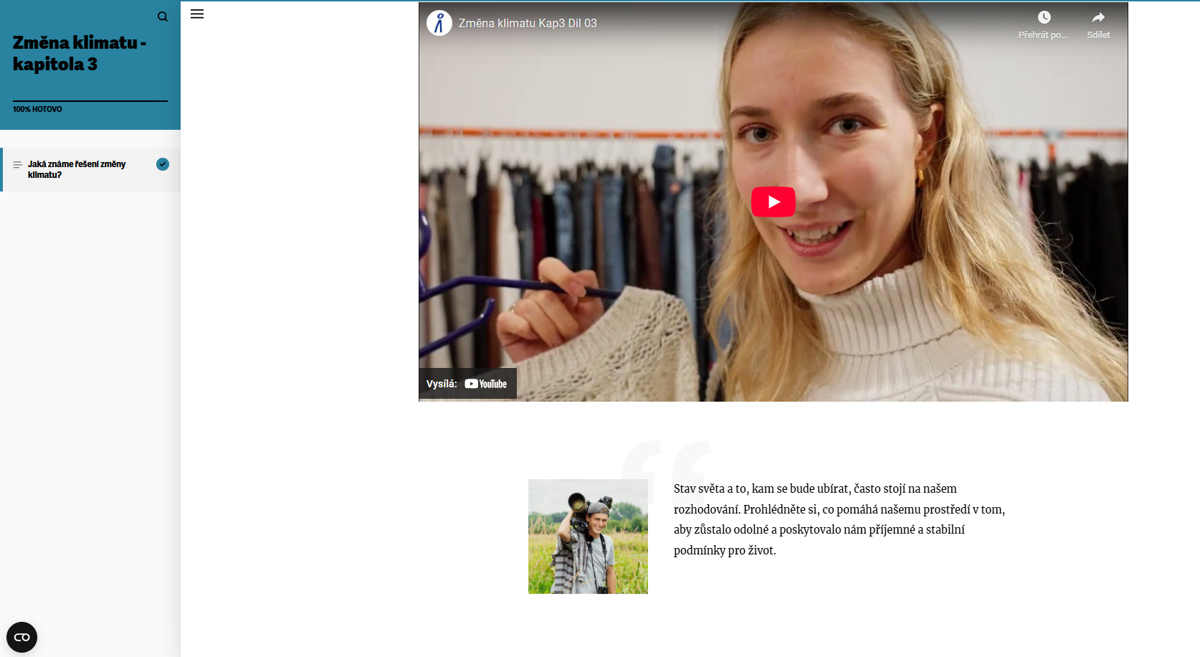The width and height of the screenshot is (1200, 657).
Task: Play the YouTube video
Action: [773, 202]
